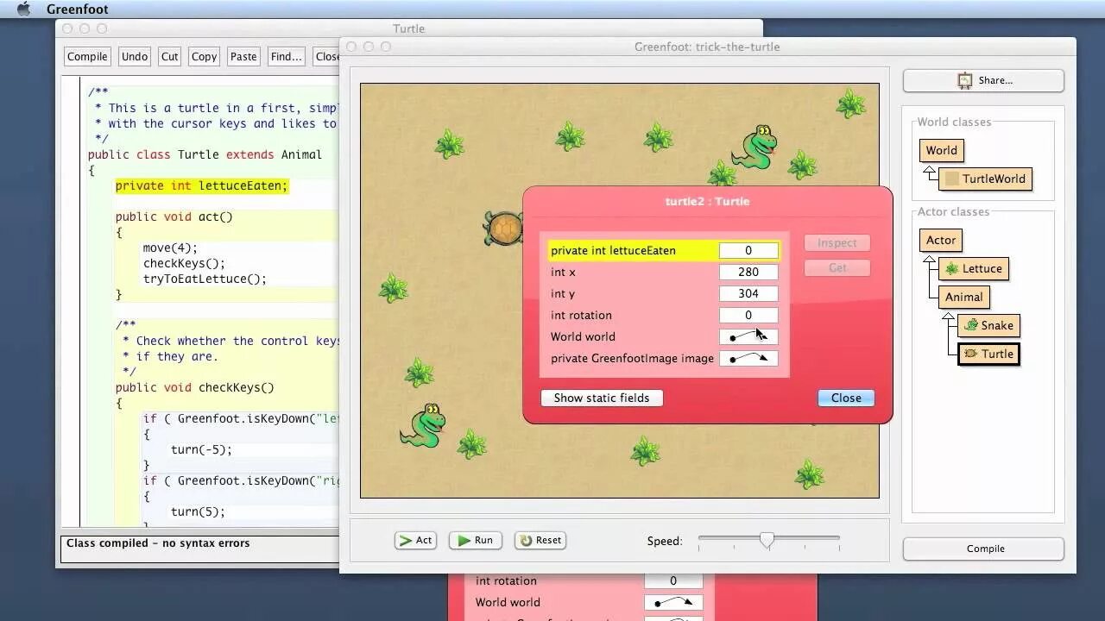Click the Turtle class icon
This screenshot has height=621, width=1105.
[x=971, y=354]
